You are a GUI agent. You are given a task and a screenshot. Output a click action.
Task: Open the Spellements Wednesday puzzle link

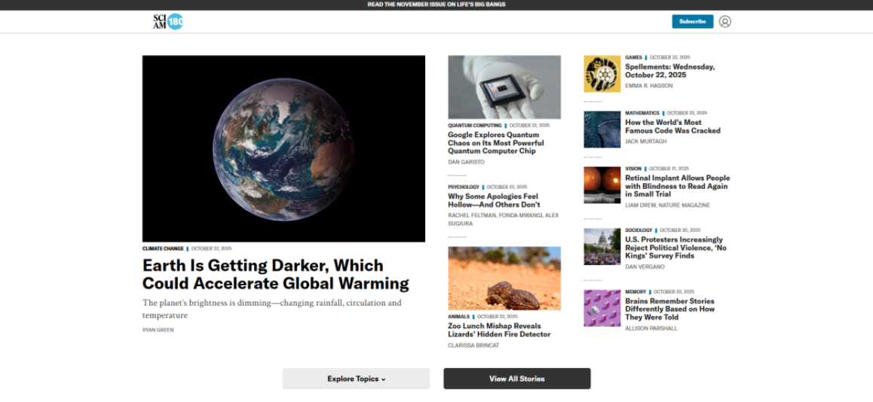[669, 71]
